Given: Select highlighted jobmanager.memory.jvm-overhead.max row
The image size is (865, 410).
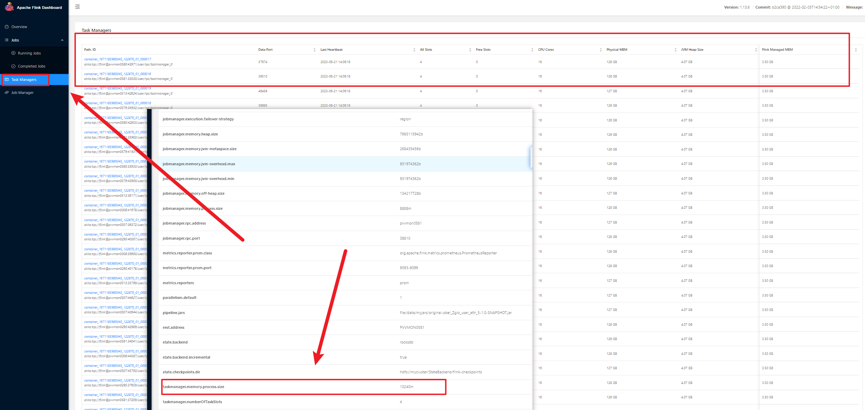Looking at the screenshot, I should pyautogui.click(x=345, y=164).
